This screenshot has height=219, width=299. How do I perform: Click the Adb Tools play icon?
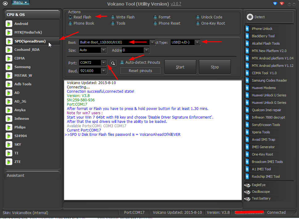(x=9, y=84)
